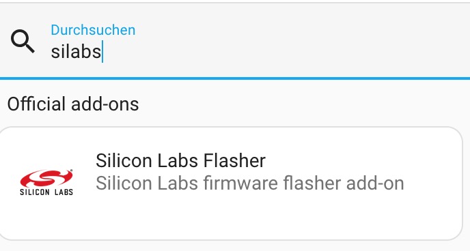Click the SILICON LABS wordmark under emblem
The image size is (470, 251).
[46, 192]
